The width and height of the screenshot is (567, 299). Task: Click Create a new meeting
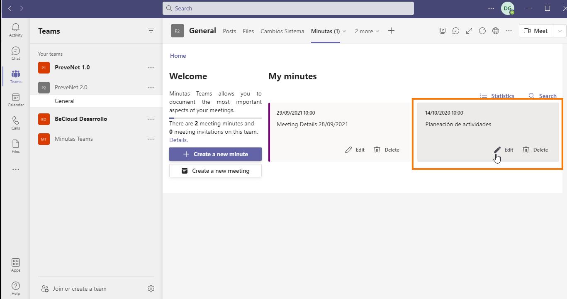(x=215, y=171)
